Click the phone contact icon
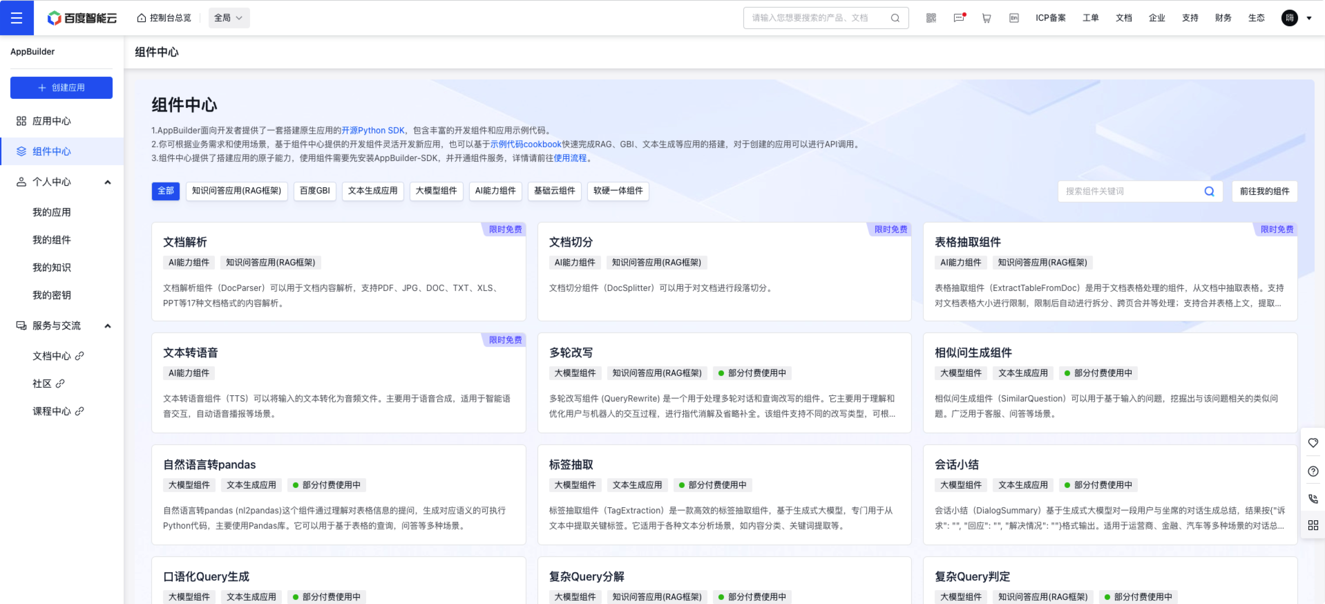The height and width of the screenshot is (604, 1325). (1313, 499)
